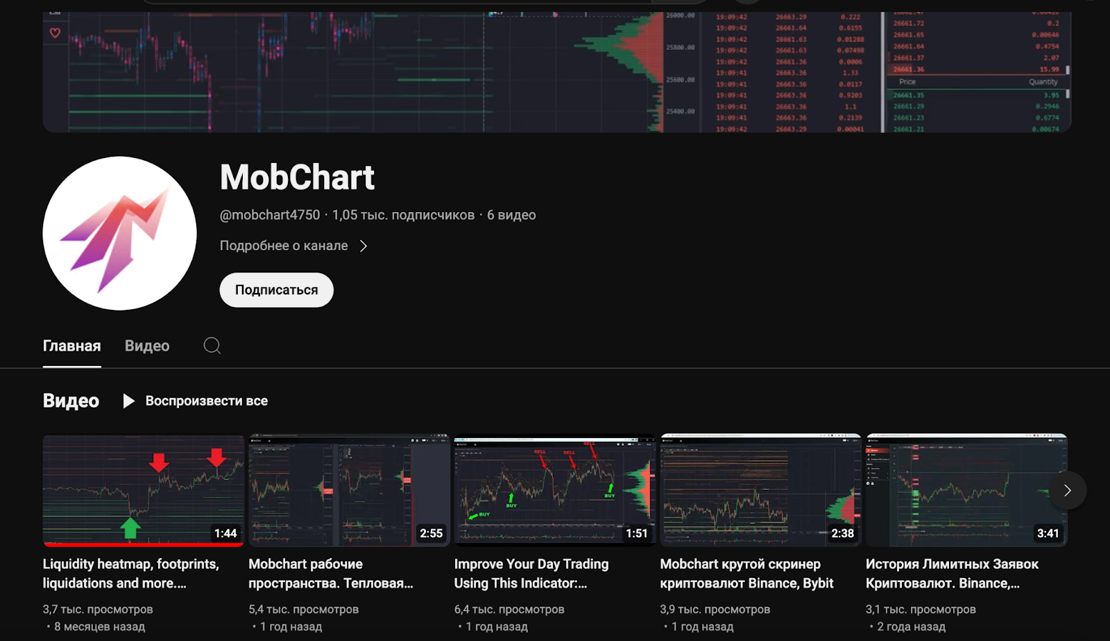
Task: Click the title Improve Your Day Trading Using This Indicator
Action: (x=531, y=574)
